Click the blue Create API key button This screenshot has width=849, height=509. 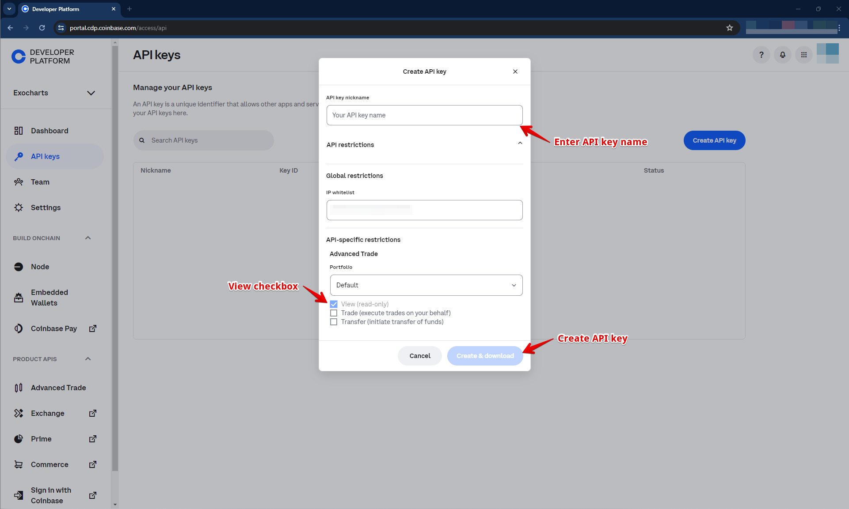[x=715, y=140]
